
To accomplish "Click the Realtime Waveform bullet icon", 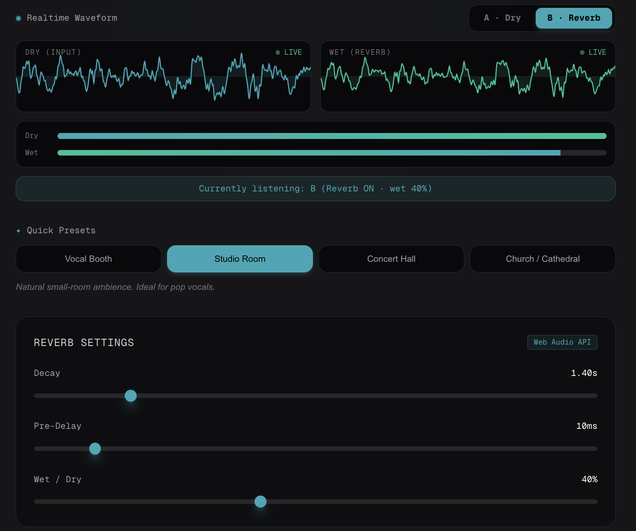I will (18, 18).
